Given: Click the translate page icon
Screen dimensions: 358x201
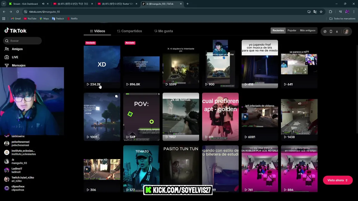Looking at the screenshot, I should point(315,12).
